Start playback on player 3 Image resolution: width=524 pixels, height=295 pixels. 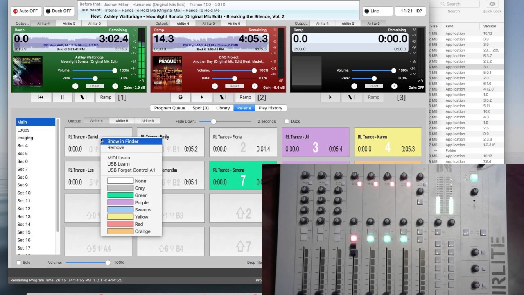(x=330, y=97)
